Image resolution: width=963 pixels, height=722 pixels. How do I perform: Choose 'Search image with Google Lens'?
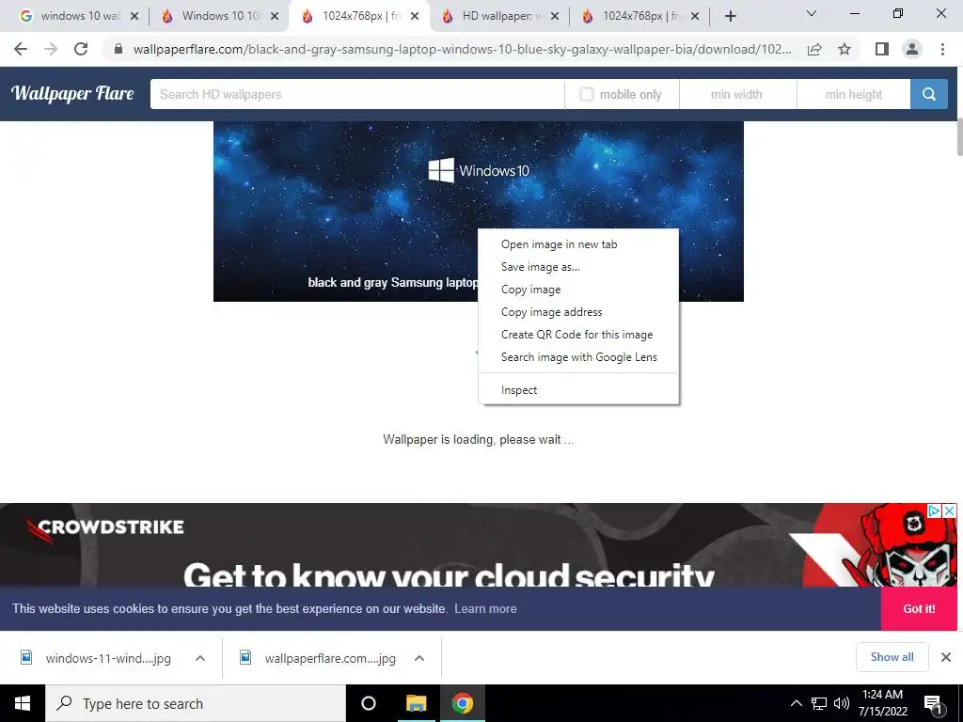click(x=578, y=357)
